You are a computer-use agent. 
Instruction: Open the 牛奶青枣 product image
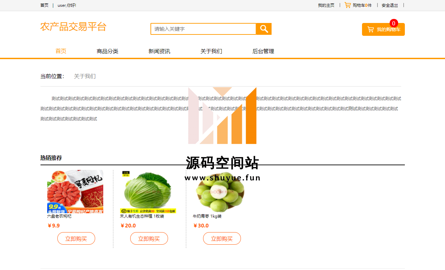point(221,192)
